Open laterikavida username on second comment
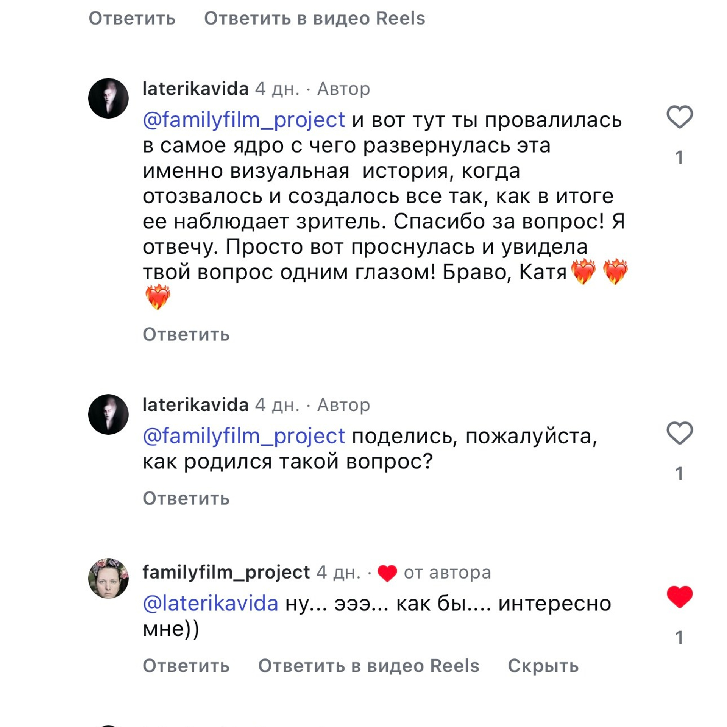The image size is (727, 727). pos(195,405)
